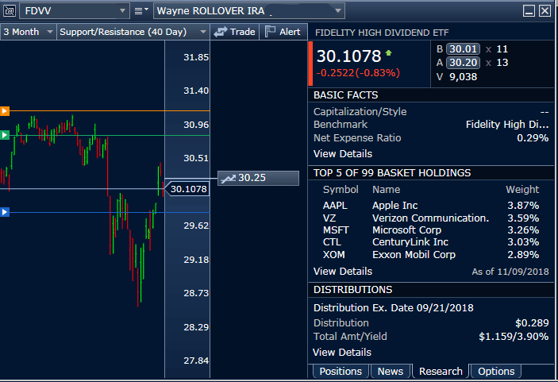Open the list menu icon next to account
The width and height of the screenshot is (558, 382).
(141, 10)
